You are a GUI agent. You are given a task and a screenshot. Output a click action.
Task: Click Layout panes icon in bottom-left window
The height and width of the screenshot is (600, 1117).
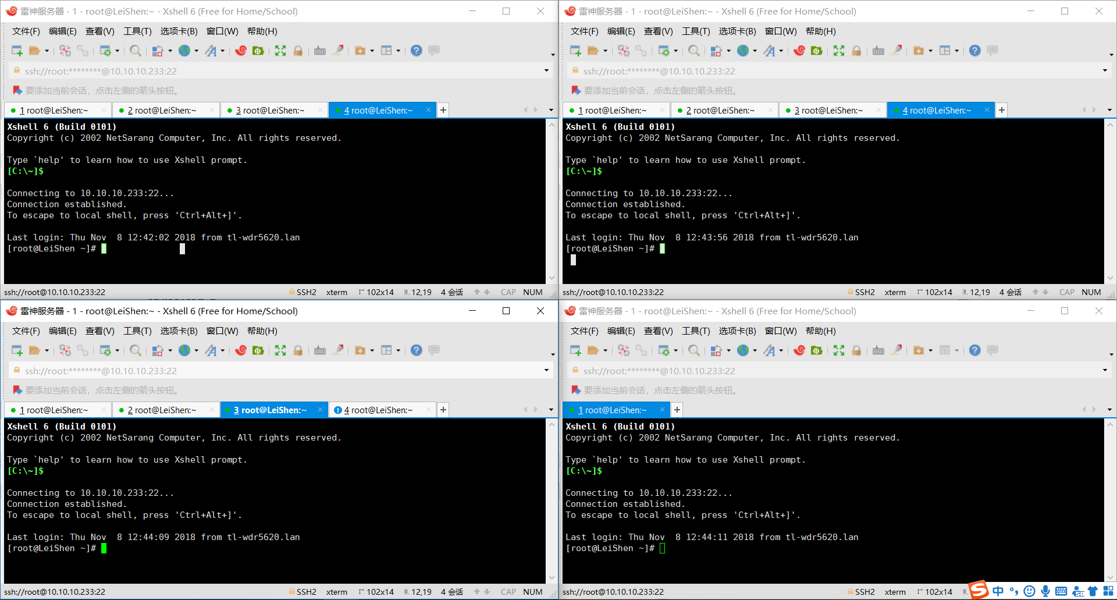[x=386, y=350]
